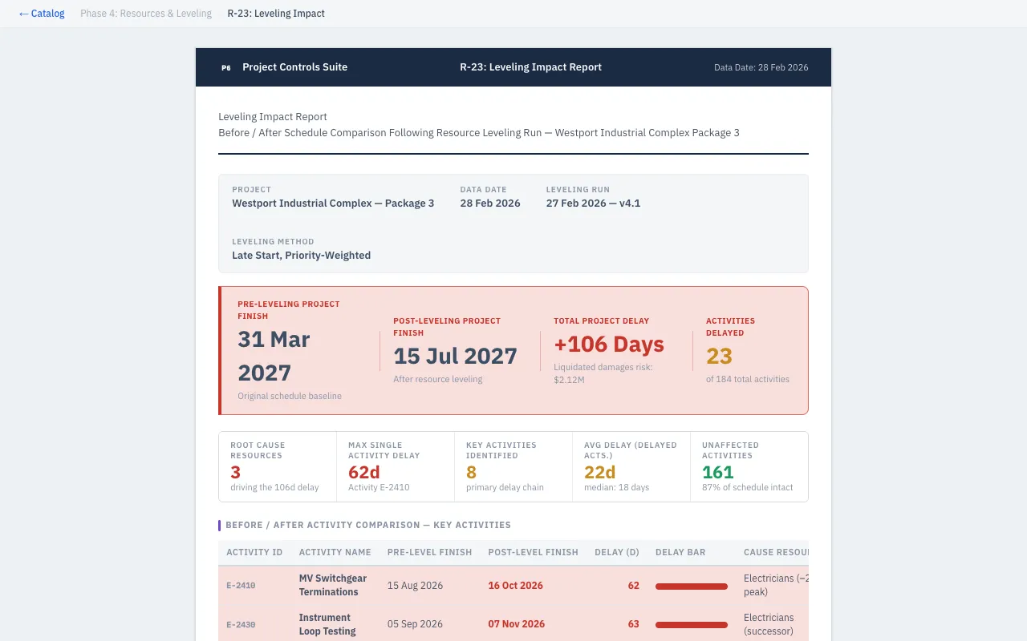Sort by Post-Level Finish column header
Viewport: 1027px width, 641px height.
(x=533, y=552)
